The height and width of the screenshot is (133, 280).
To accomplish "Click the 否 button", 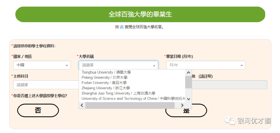I will point(38,110).
